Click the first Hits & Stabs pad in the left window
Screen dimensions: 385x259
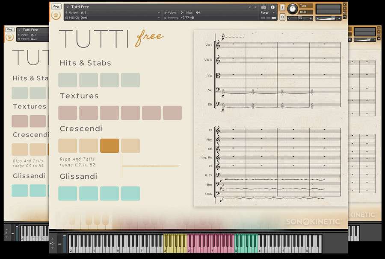(x=20, y=93)
